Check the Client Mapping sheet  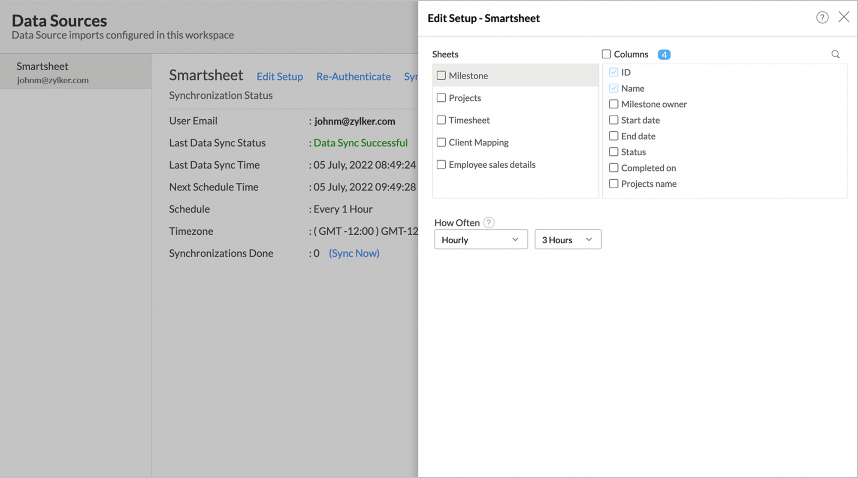(x=441, y=142)
